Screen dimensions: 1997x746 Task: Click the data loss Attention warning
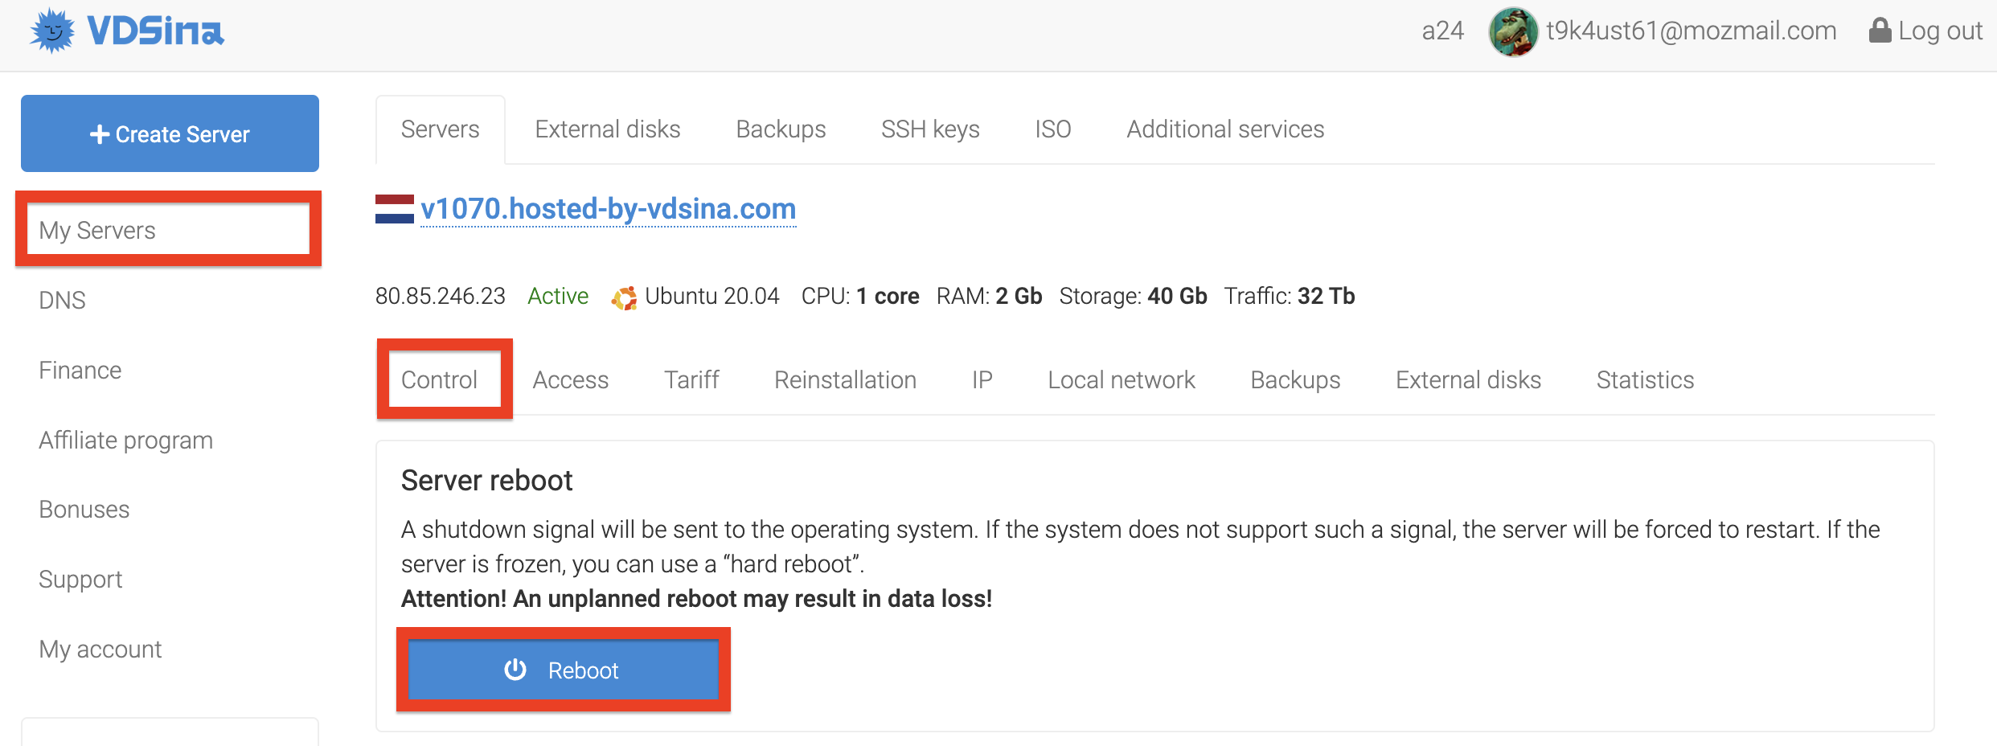pyautogui.click(x=697, y=599)
